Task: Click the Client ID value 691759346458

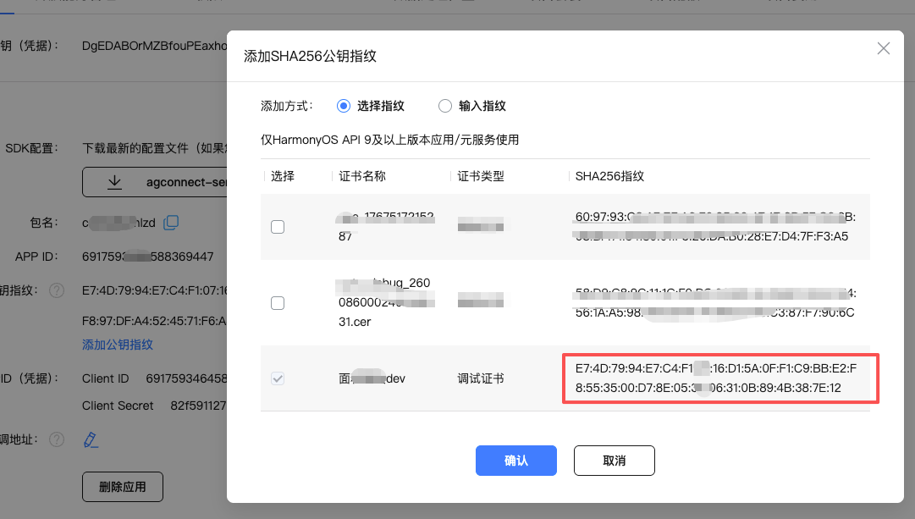Action: tap(187, 378)
